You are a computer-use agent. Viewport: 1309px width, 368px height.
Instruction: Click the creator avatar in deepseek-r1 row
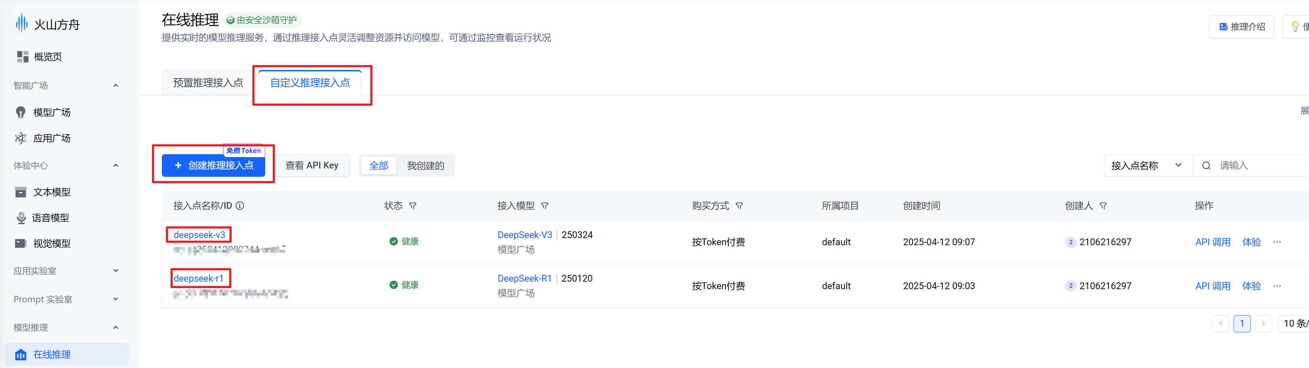pyautogui.click(x=1070, y=286)
